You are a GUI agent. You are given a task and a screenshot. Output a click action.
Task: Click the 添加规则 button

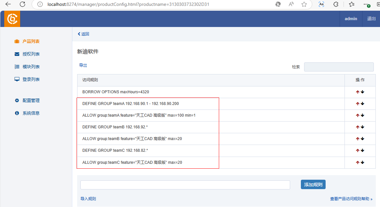[313, 185]
